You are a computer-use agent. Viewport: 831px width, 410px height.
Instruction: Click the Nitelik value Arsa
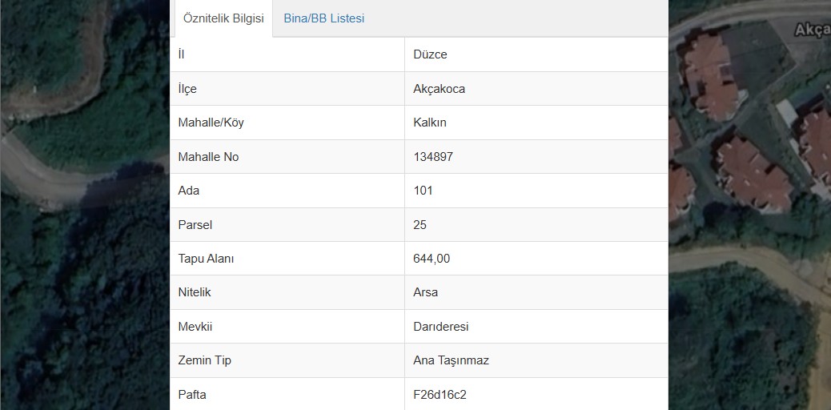[425, 292]
